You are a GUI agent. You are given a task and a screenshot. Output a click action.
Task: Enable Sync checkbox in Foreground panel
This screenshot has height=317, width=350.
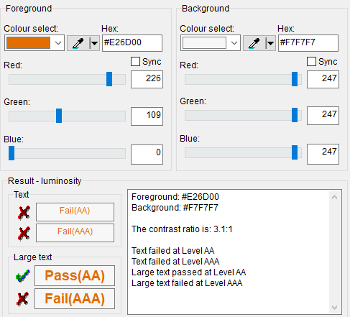[135, 62]
